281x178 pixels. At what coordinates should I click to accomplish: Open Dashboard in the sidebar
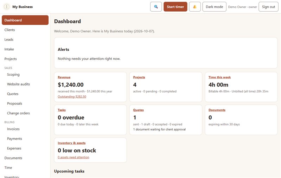(x=25, y=20)
